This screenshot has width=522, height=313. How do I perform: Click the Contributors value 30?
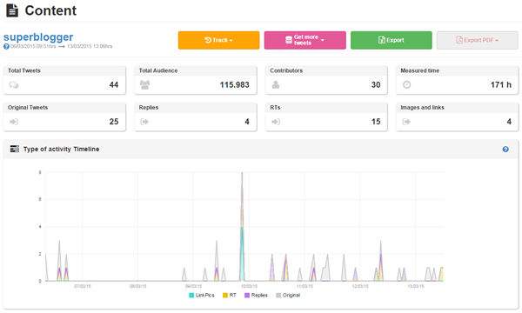tap(376, 85)
